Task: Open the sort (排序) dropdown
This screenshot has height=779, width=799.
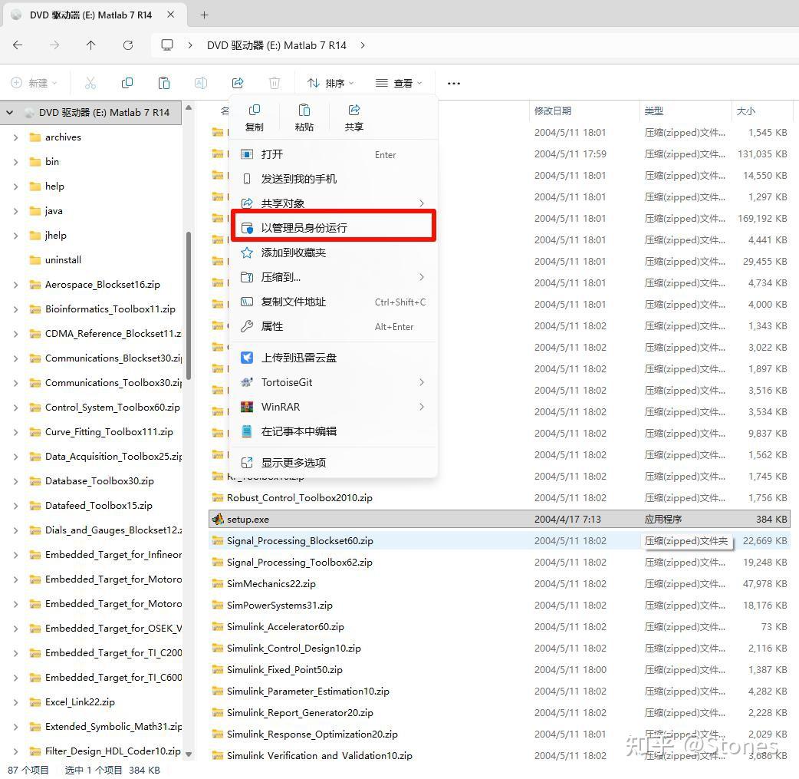Action: click(330, 83)
